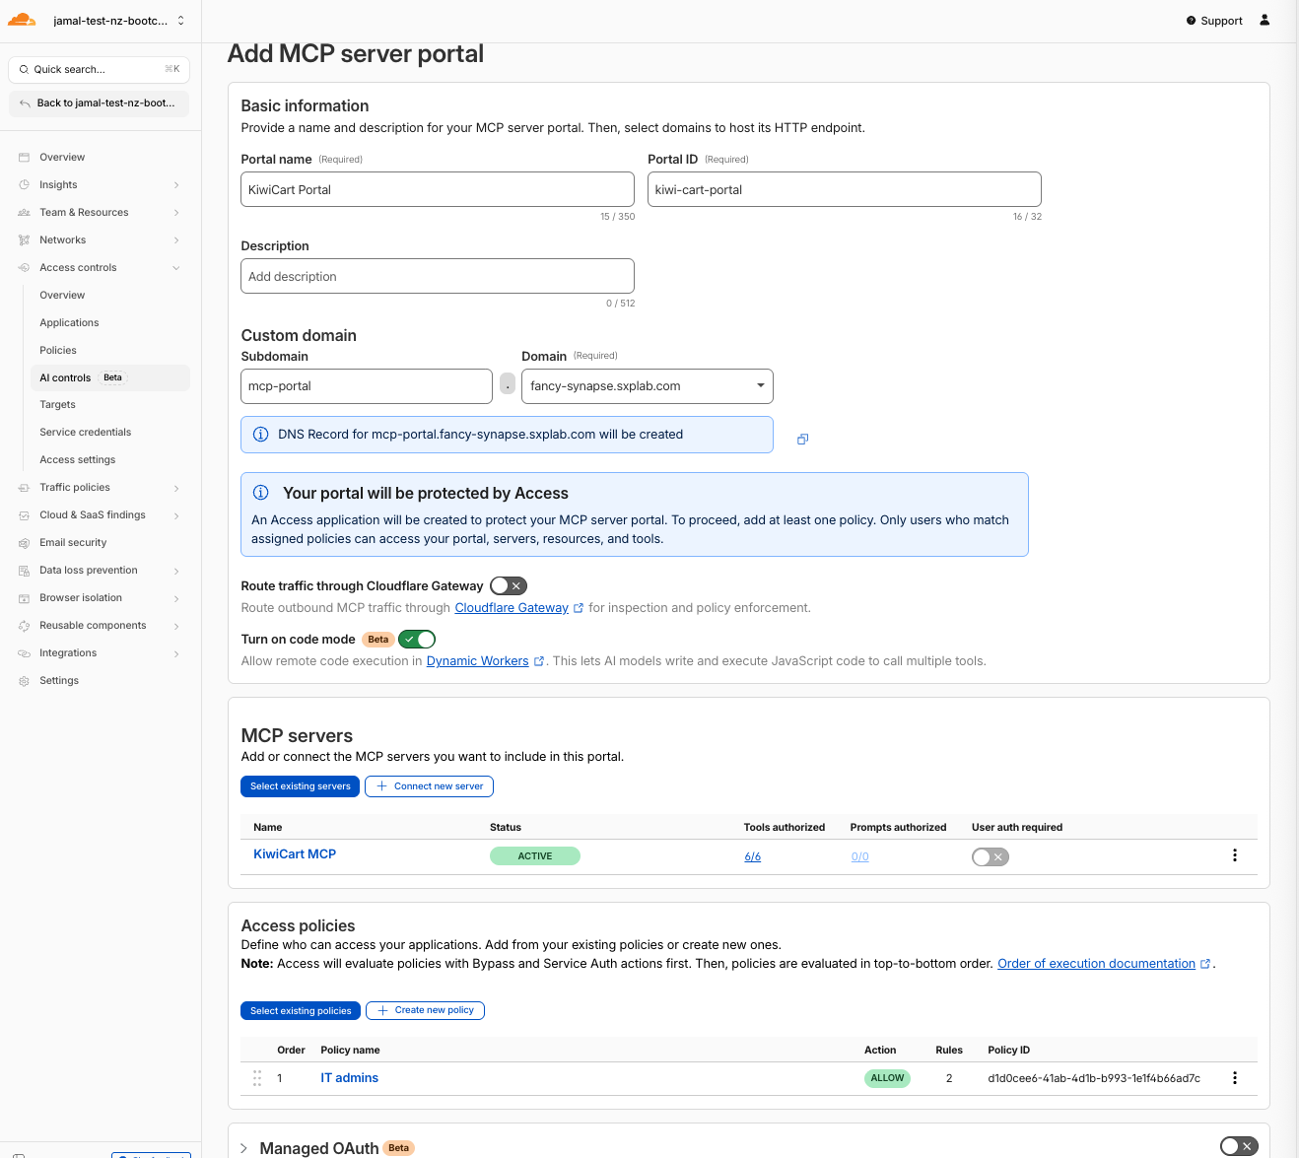This screenshot has height=1158, width=1299.
Task: Click the Data loss prevention icon
Action: click(x=25, y=571)
